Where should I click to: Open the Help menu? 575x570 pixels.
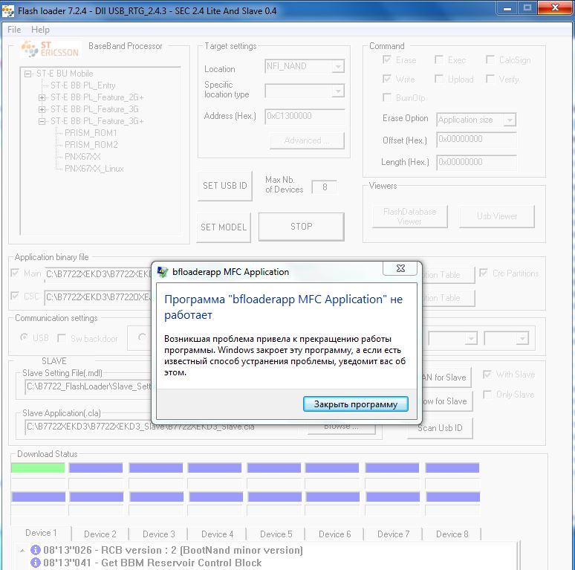click(x=40, y=30)
